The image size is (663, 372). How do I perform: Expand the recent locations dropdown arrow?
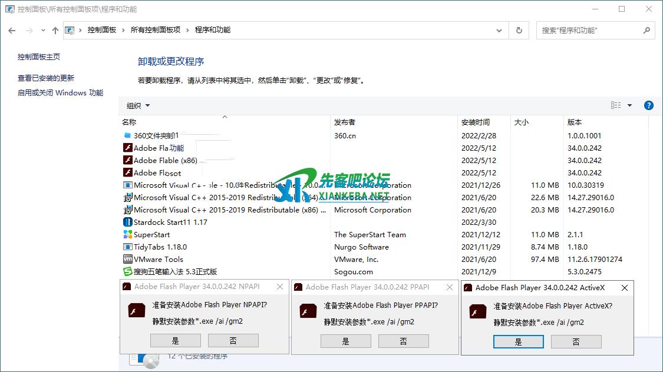pyautogui.click(x=43, y=31)
